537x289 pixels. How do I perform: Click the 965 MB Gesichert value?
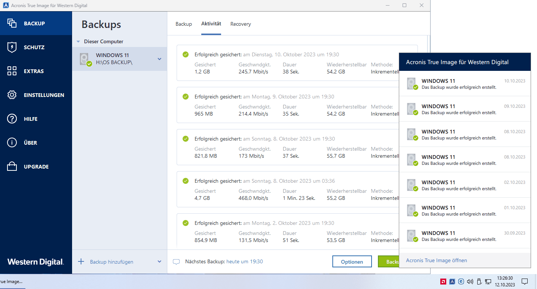point(204,114)
